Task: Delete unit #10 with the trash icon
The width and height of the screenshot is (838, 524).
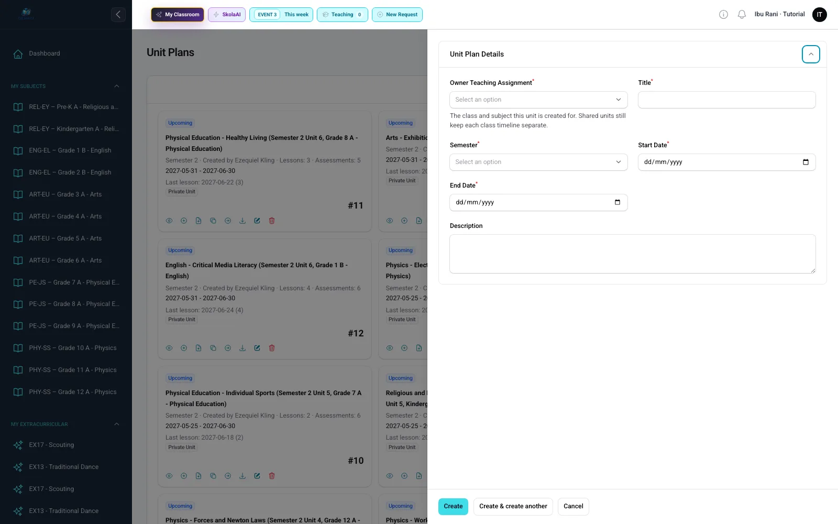Action: (x=272, y=476)
